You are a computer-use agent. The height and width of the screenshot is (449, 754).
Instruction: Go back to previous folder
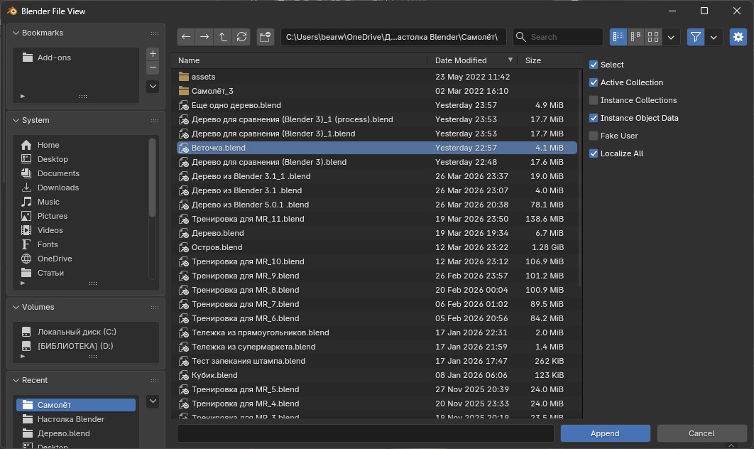pyautogui.click(x=186, y=37)
